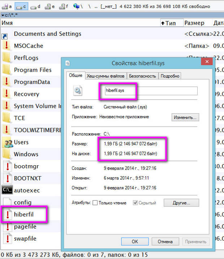Open drive e from drive bar
224x259 pixels.
(49, 6)
